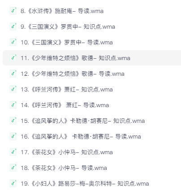Click the music icon beside 17.《茶花女》知识点
This screenshot has height=191, width=181.
click(x=13, y=152)
